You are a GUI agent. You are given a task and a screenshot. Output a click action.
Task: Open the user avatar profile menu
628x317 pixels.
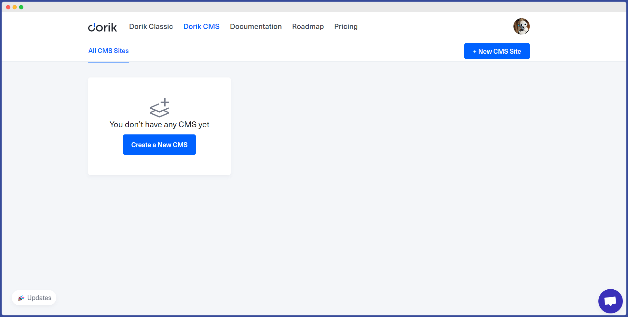click(521, 26)
